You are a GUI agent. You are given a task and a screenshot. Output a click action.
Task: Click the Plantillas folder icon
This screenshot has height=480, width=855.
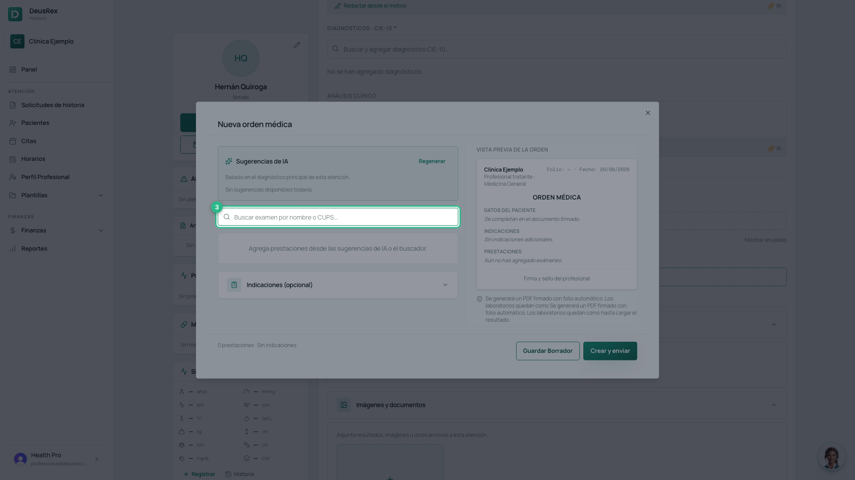12,195
